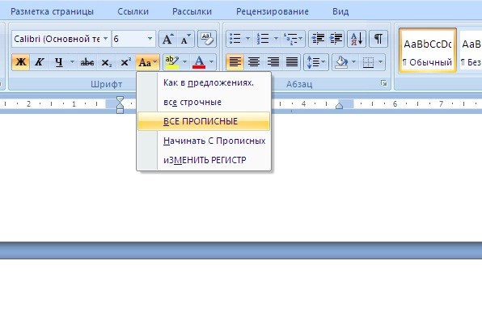
Task: Toggle Underline formatting (Ч)
Action: pos(58,62)
